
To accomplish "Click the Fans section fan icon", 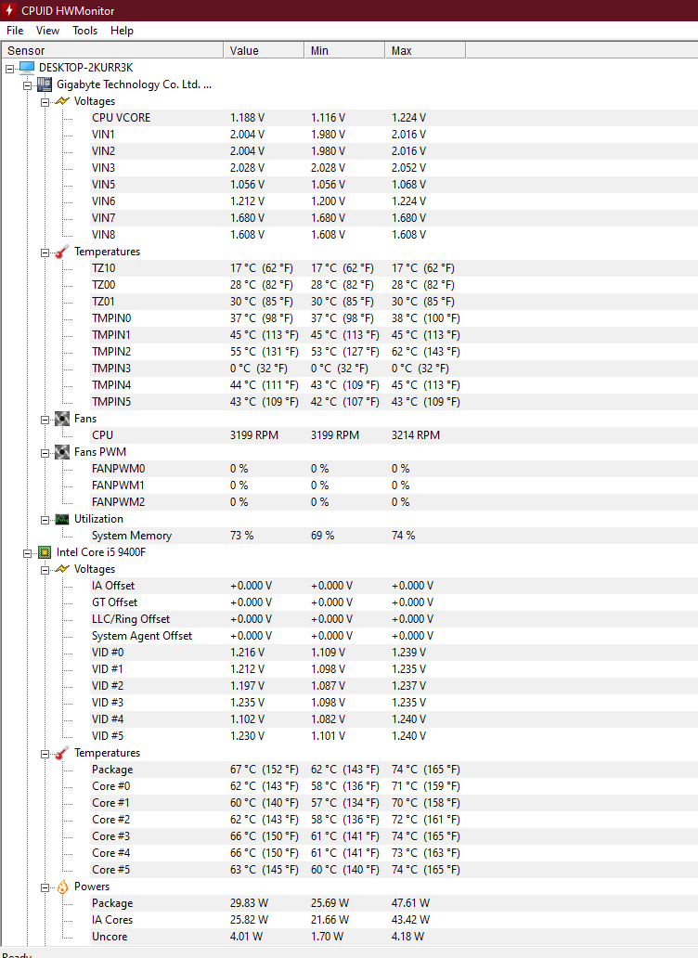I will tap(61, 419).
